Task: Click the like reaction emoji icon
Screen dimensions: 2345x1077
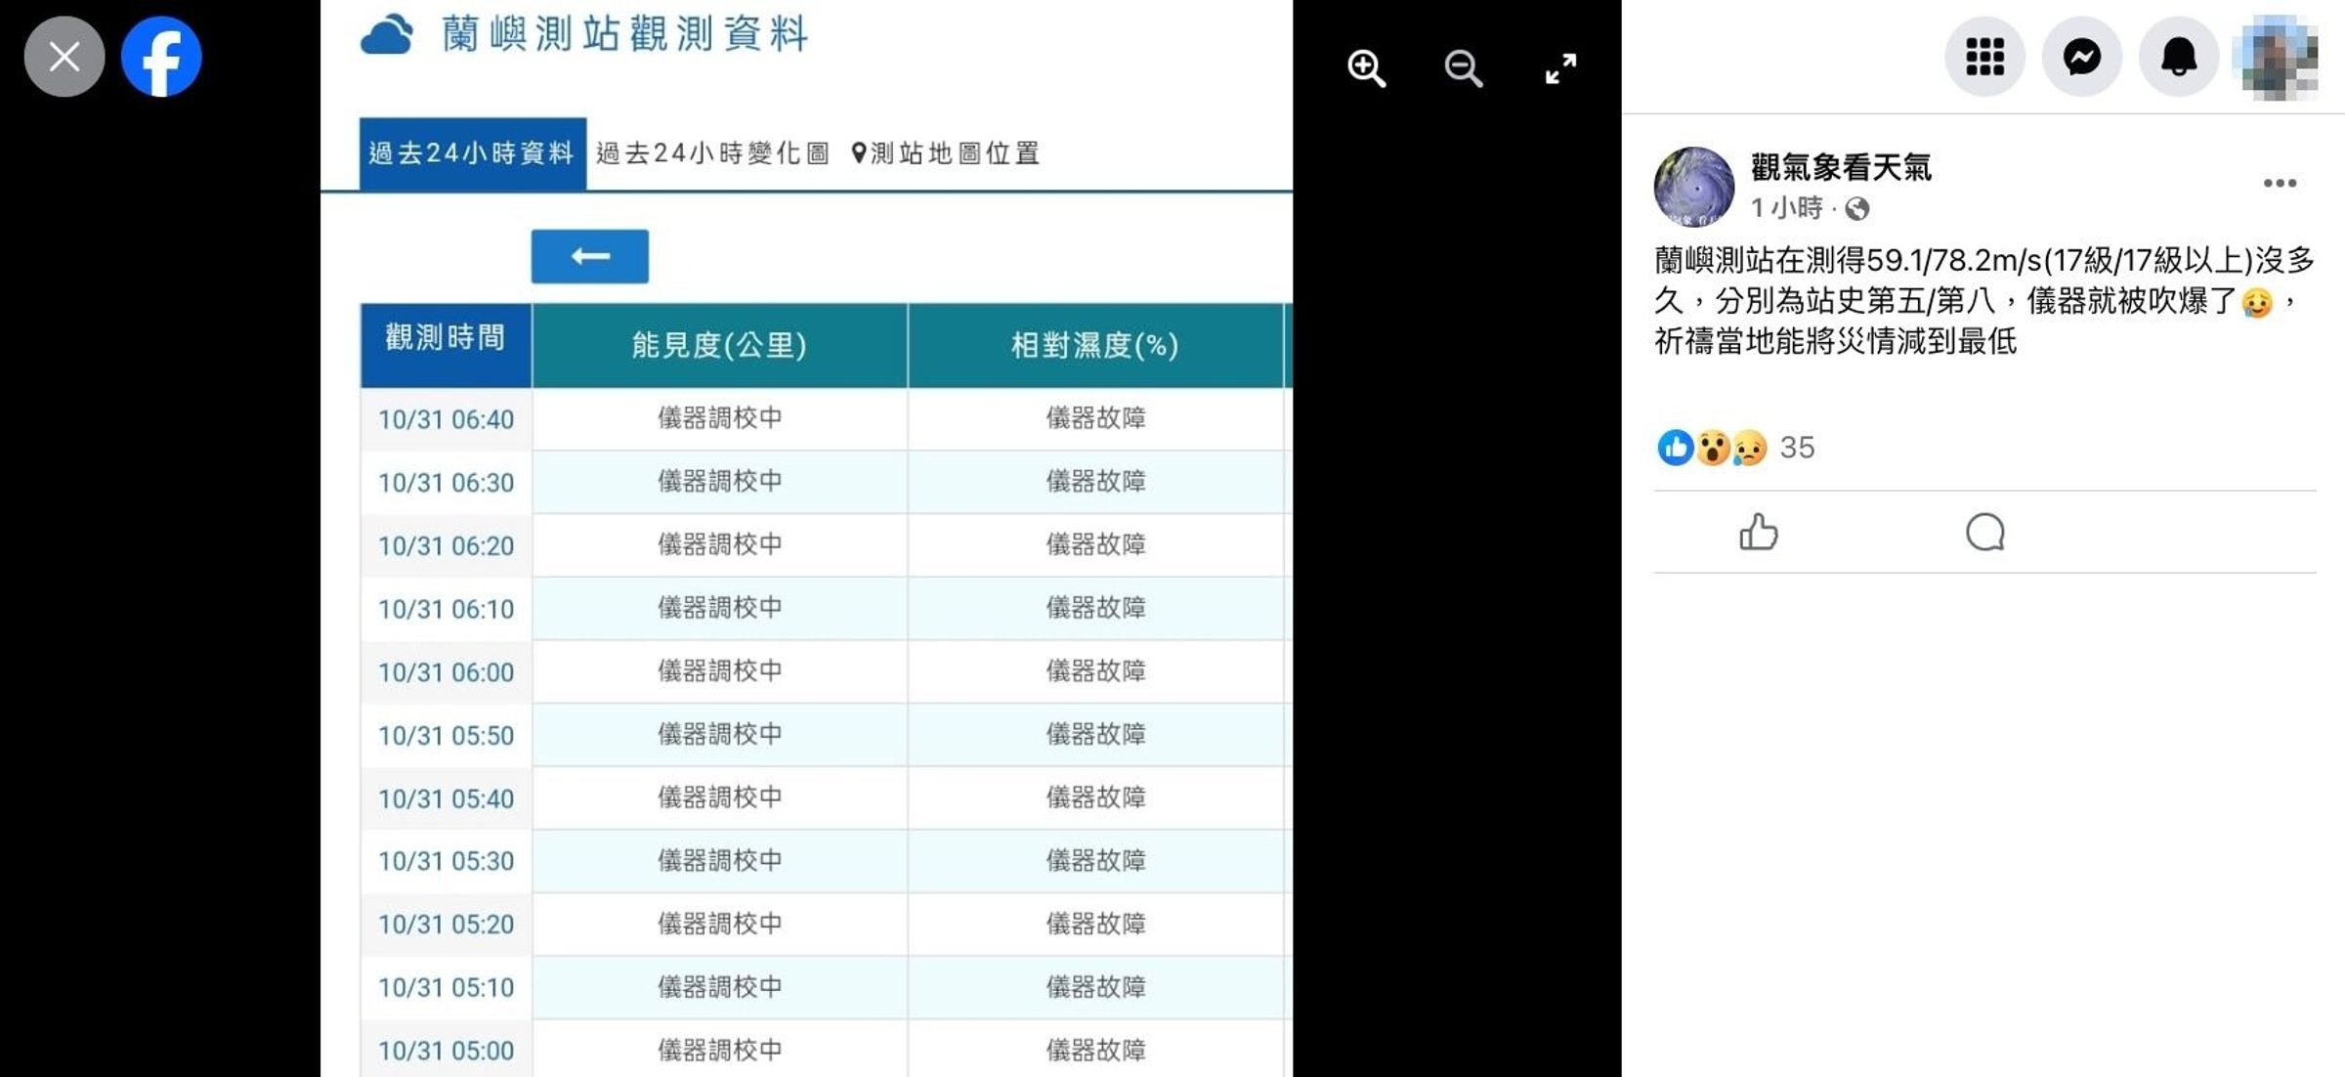Action: coord(1676,448)
